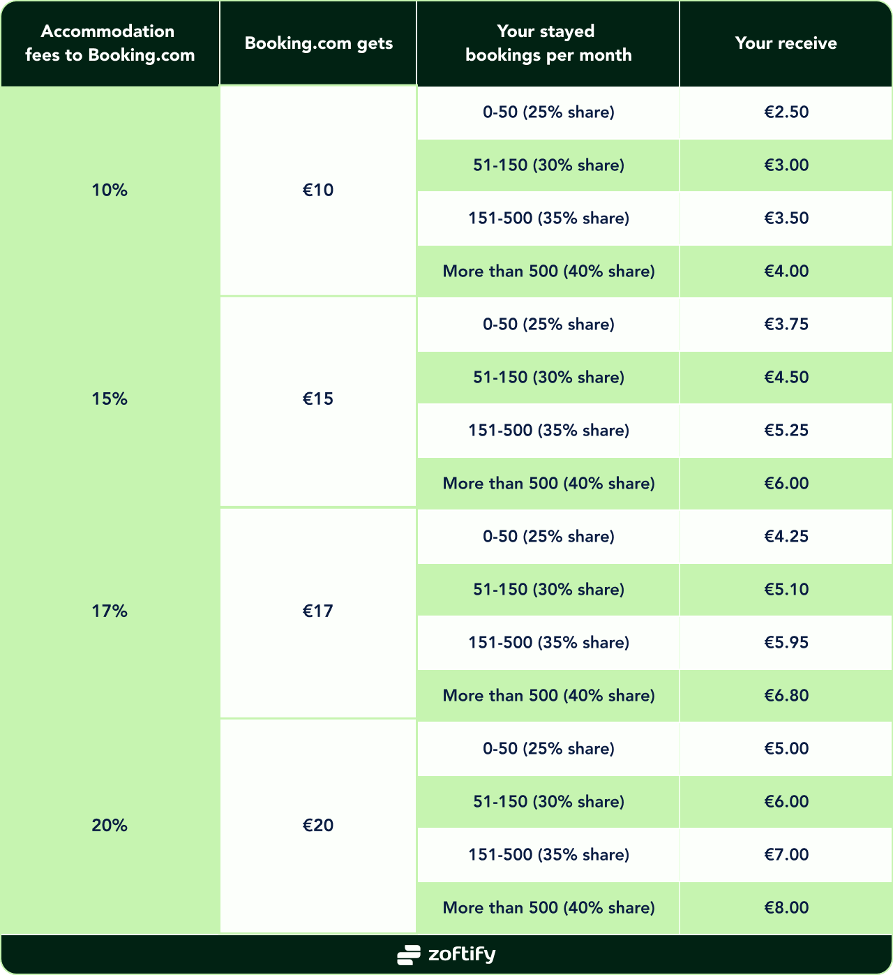Click the €6.80 payout amount
The image size is (893, 975).
coord(786,695)
